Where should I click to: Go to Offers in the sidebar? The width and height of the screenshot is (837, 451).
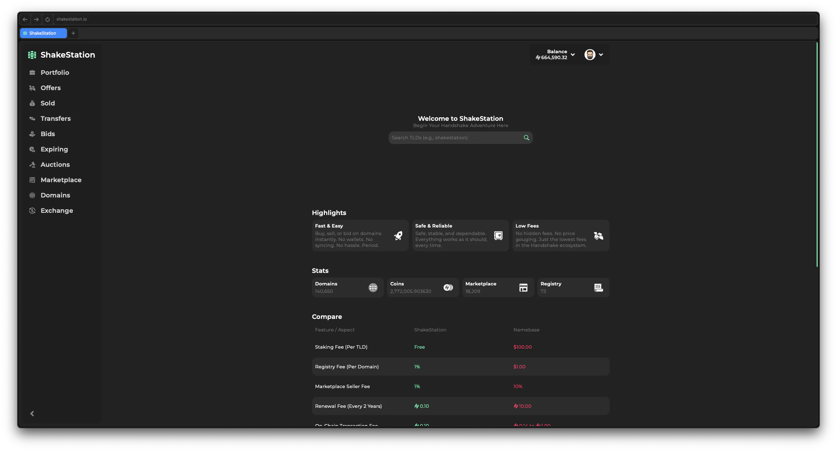pos(50,88)
